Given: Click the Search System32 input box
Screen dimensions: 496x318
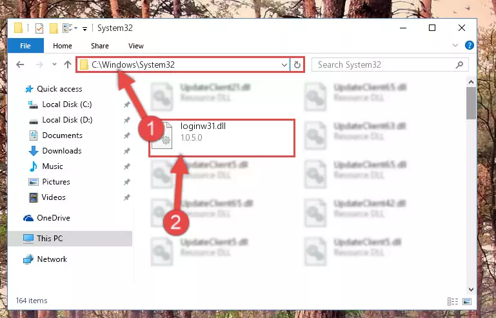Looking at the screenshot, I should coord(384,65).
